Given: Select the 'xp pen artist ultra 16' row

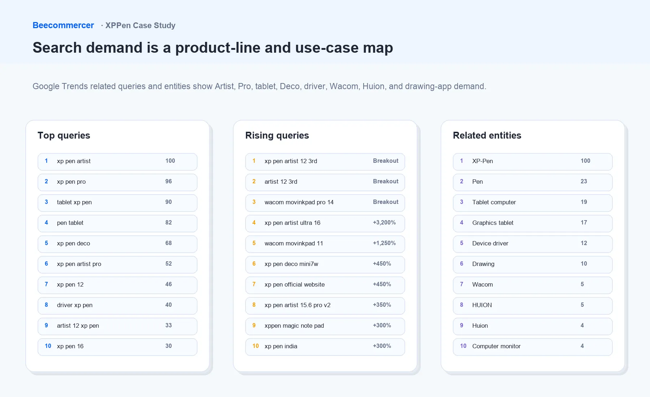Looking at the screenshot, I should coord(325,223).
